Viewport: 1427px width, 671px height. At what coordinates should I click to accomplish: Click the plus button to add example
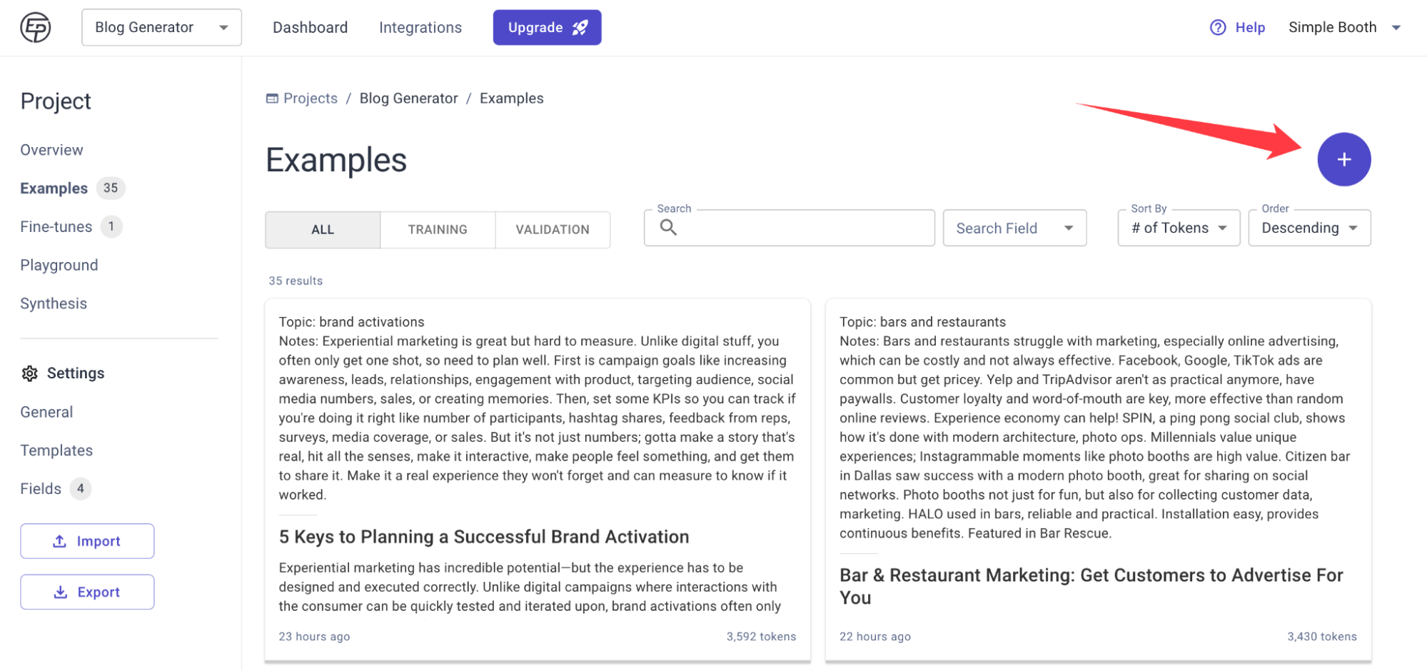click(x=1343, y=159)
